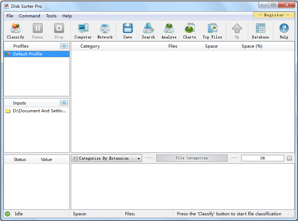The height and width of the screenshot is (221, 298).
Task: Click the Default Profile icon
Action: point(8,54)
